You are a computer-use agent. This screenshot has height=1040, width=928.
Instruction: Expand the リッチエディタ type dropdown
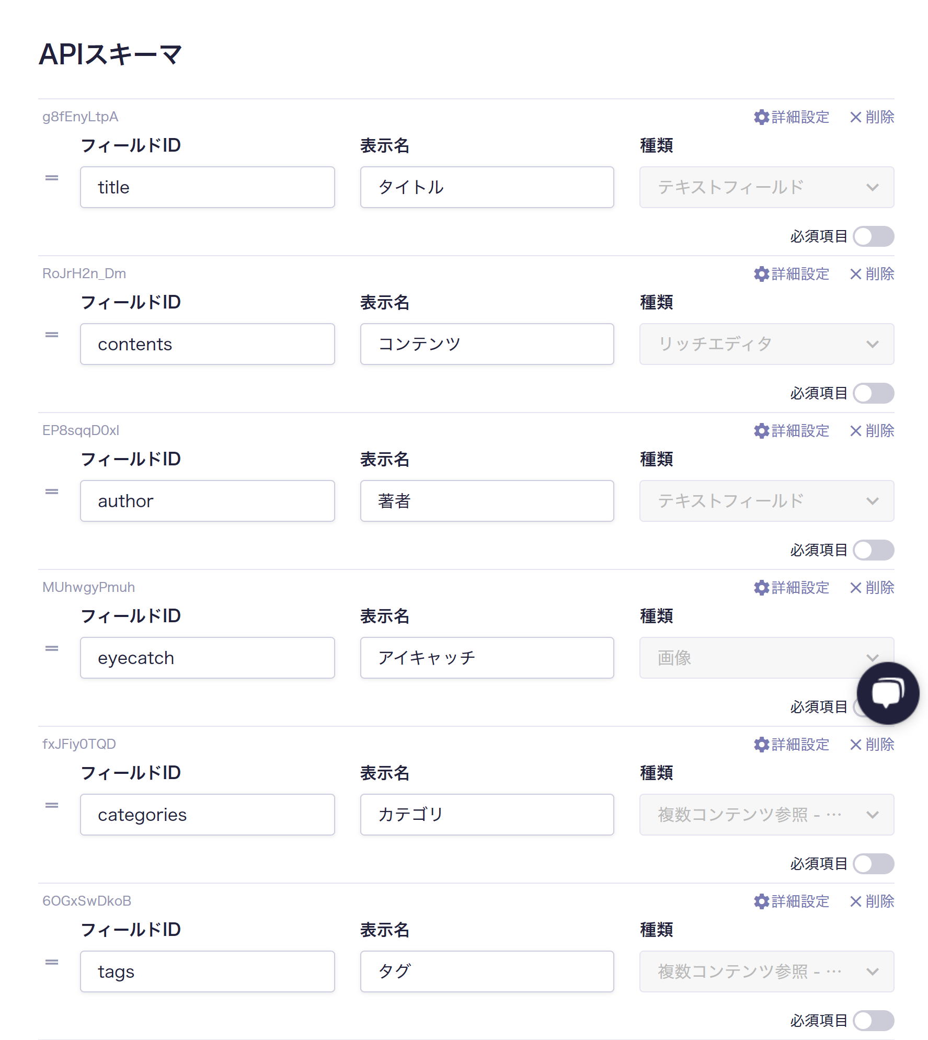[x=766, y=344]
